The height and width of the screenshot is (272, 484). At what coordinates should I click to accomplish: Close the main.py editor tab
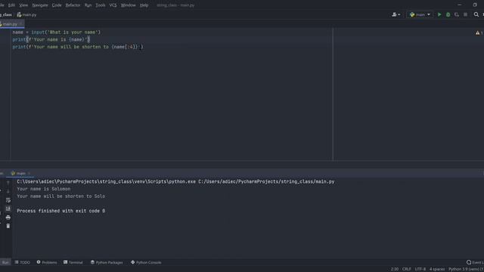pyautogui.click(x=21, y=24)
